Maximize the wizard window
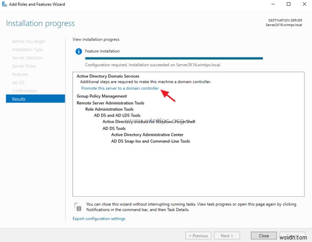The width and height of the screenshot is (312, 242). point(289,4)
